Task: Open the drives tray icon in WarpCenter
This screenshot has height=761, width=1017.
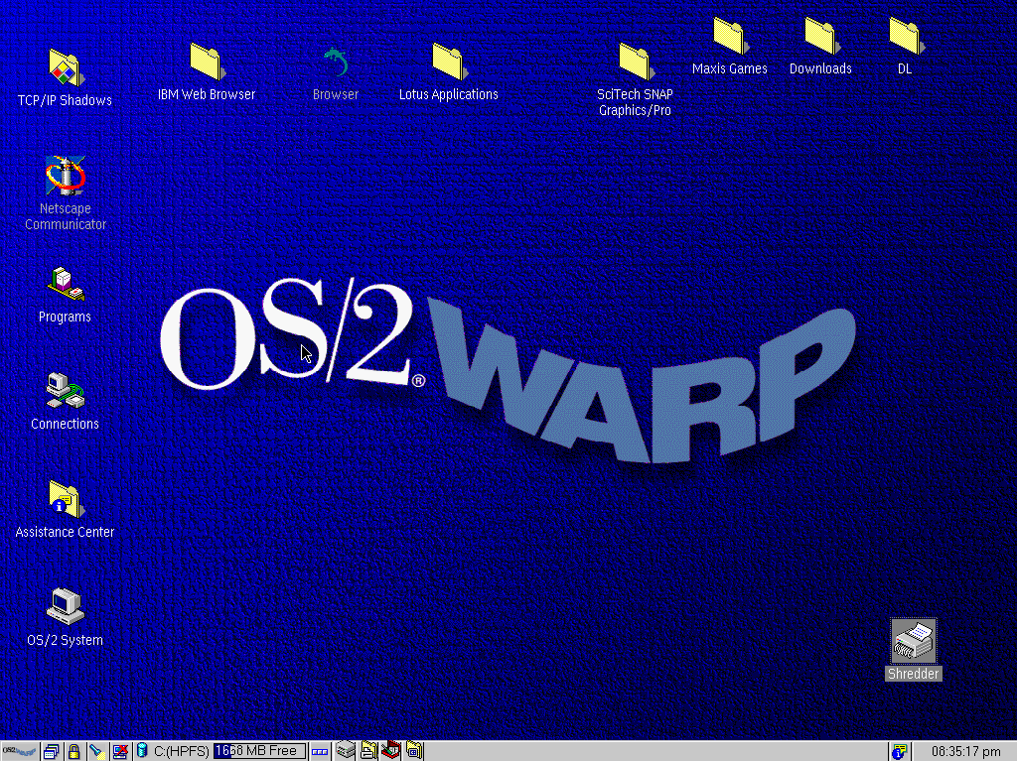Action: coord(346,750)
